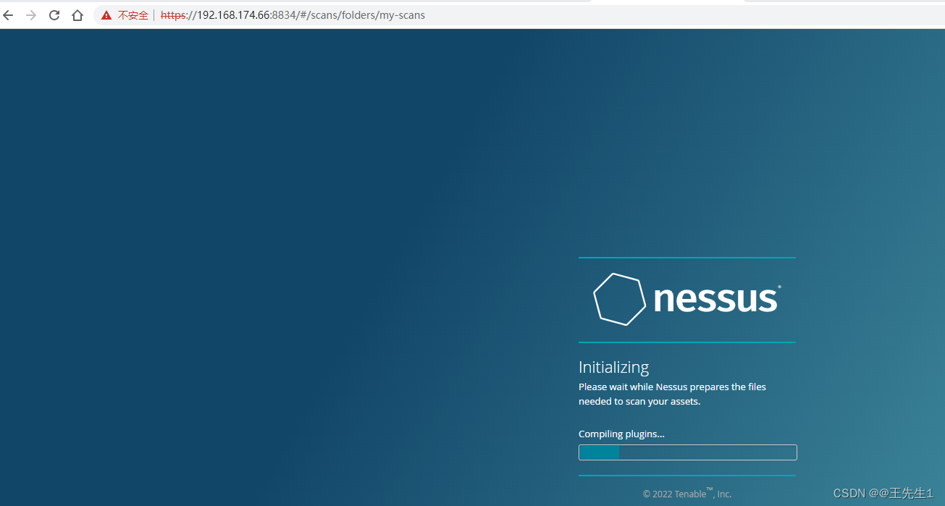Screen dimensions: 945x506
Task: Click the Compiling plugins progress bar
Action: click(688, 452)
